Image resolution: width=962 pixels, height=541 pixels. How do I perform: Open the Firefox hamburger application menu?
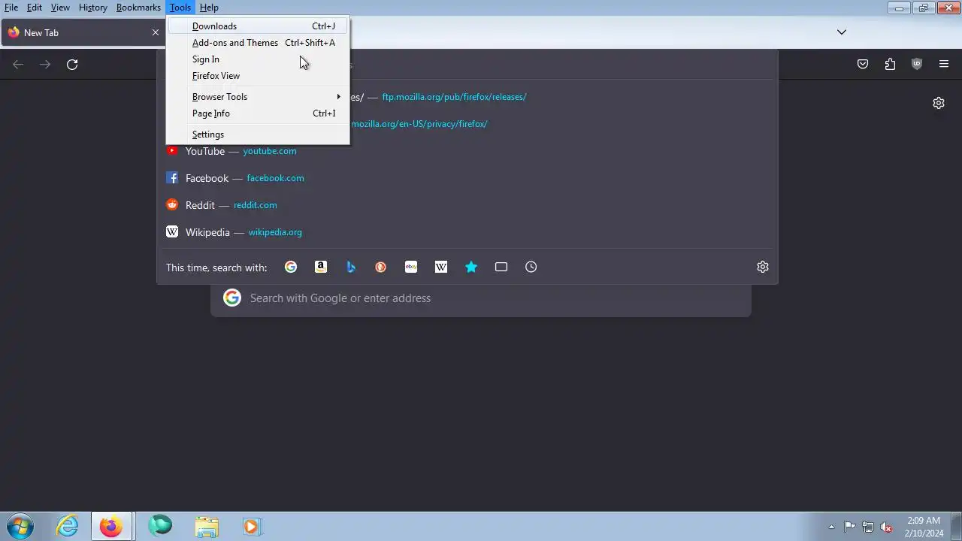tap(944, 65)
